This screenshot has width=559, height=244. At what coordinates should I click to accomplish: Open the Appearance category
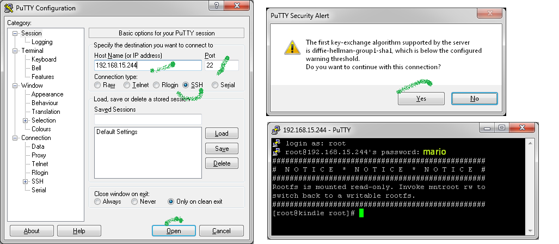coord(47,94)
